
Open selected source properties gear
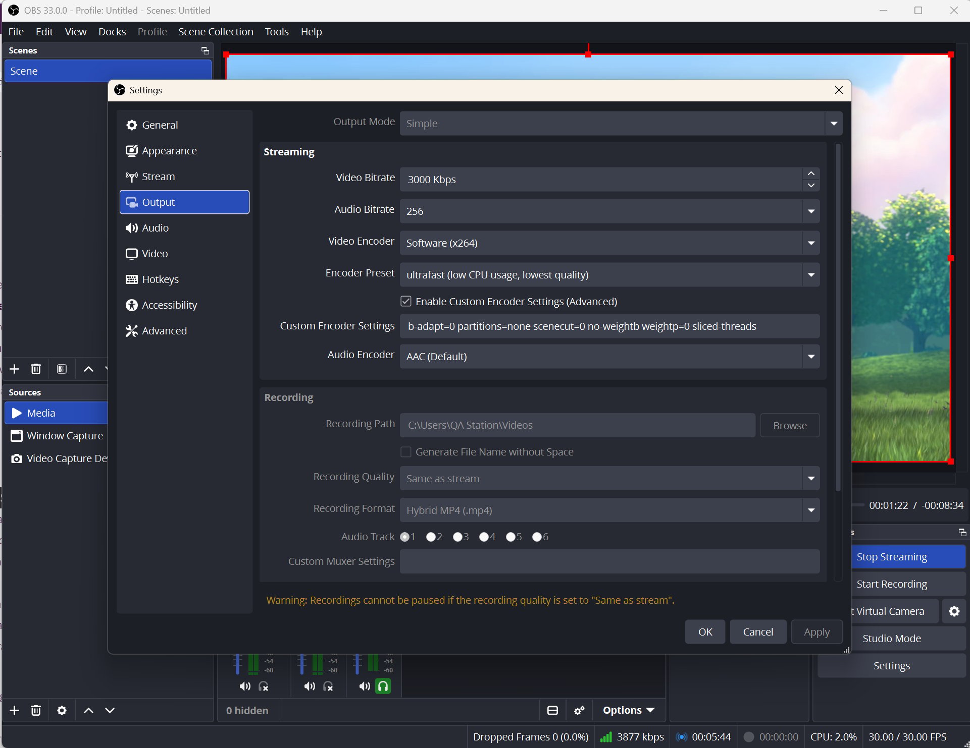point(62,710)
